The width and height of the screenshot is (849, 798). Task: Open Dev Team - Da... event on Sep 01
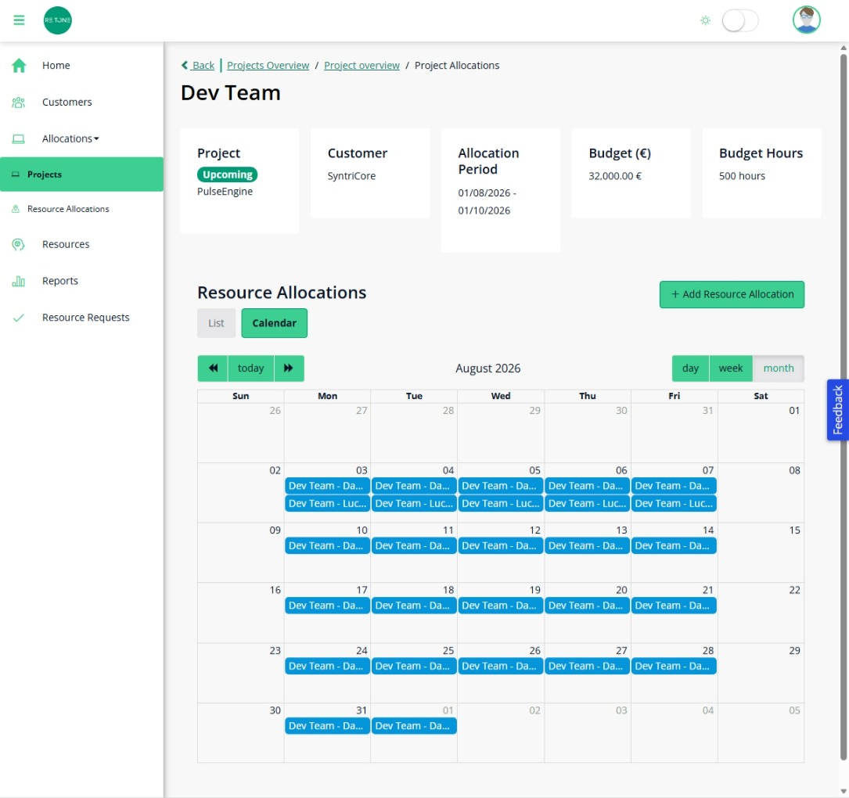tap(414, 726)
